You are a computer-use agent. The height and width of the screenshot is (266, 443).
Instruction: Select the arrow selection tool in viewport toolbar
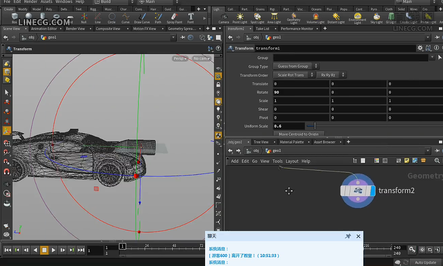tap(7, 93)
